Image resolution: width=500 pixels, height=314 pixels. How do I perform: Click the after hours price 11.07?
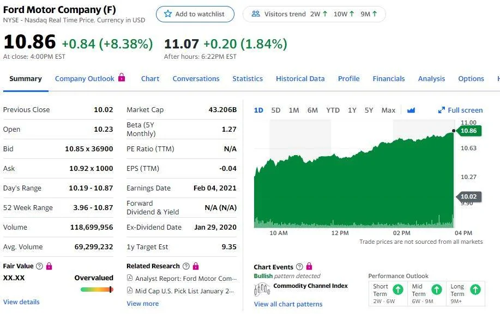(182, 44)
